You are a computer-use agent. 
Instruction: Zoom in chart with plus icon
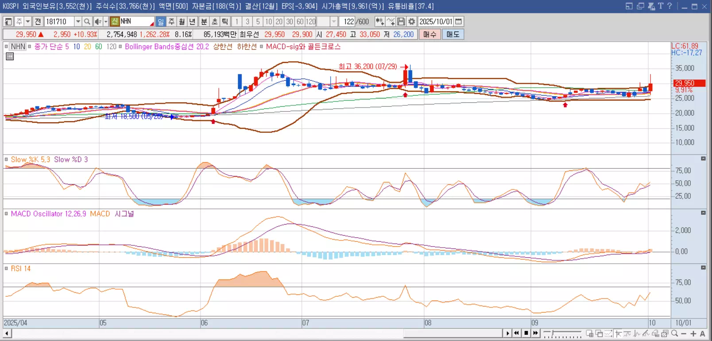pos(693,333)
